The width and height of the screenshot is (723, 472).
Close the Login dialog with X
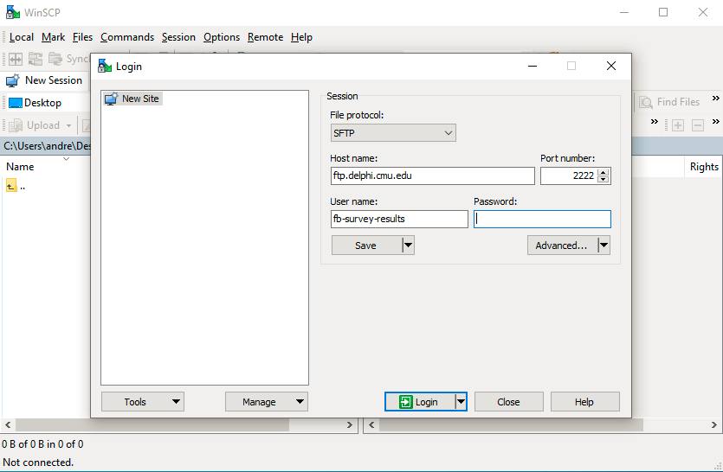coord(611,67)
